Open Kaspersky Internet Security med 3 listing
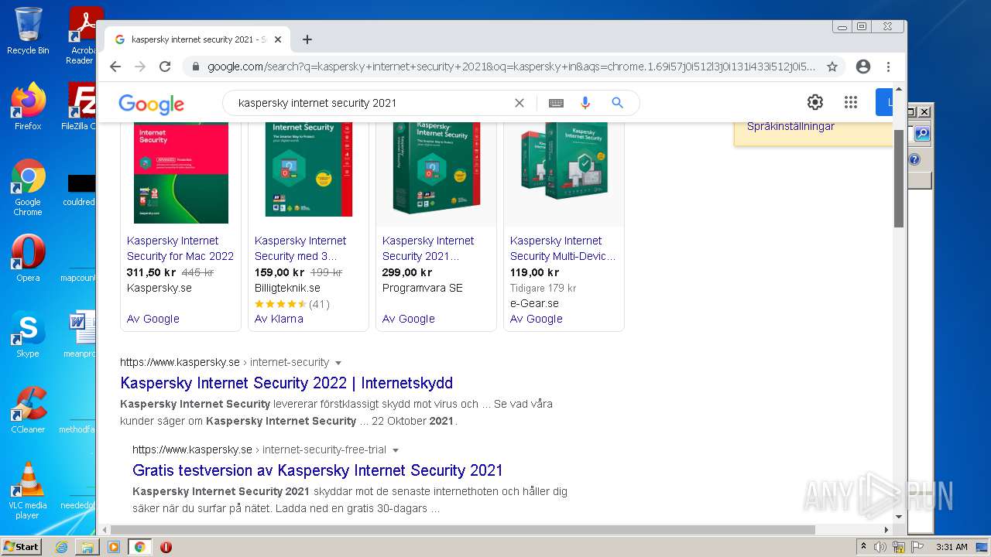The image size is (991, 557). (300, 248)
